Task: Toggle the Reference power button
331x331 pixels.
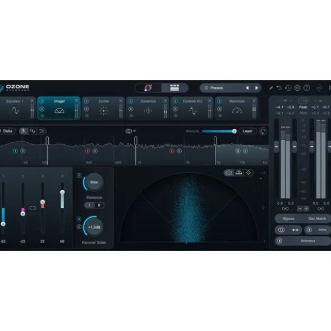Action: [280, 241]
